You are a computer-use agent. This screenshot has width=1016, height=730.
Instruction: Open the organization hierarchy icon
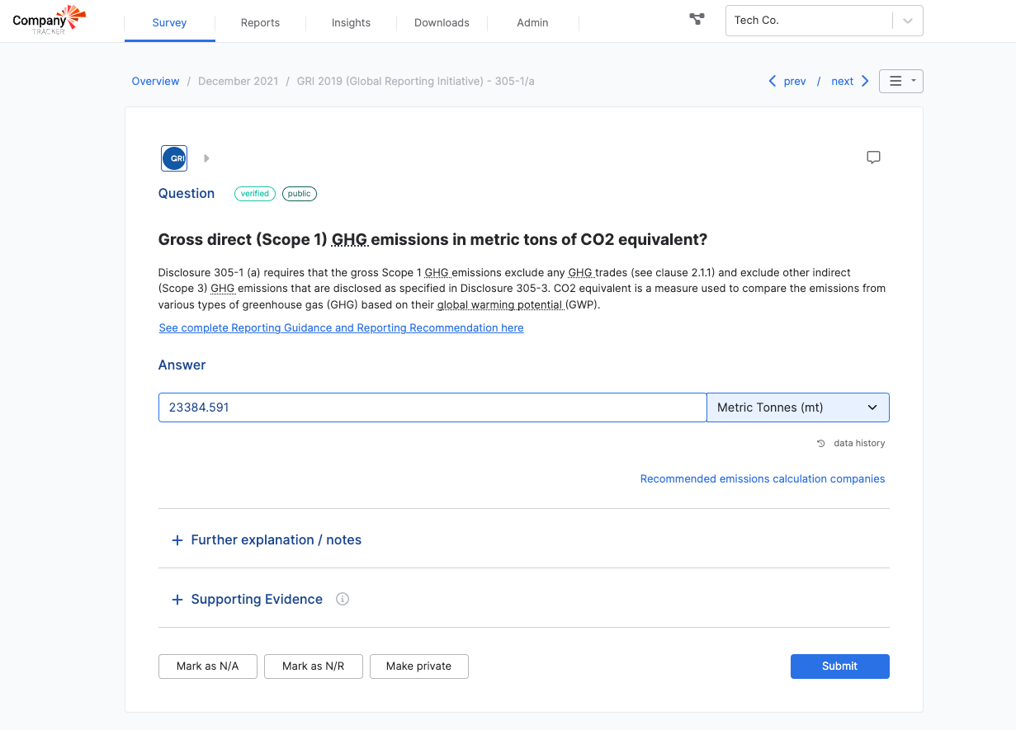pyautogui.click(x=697, y=19)
